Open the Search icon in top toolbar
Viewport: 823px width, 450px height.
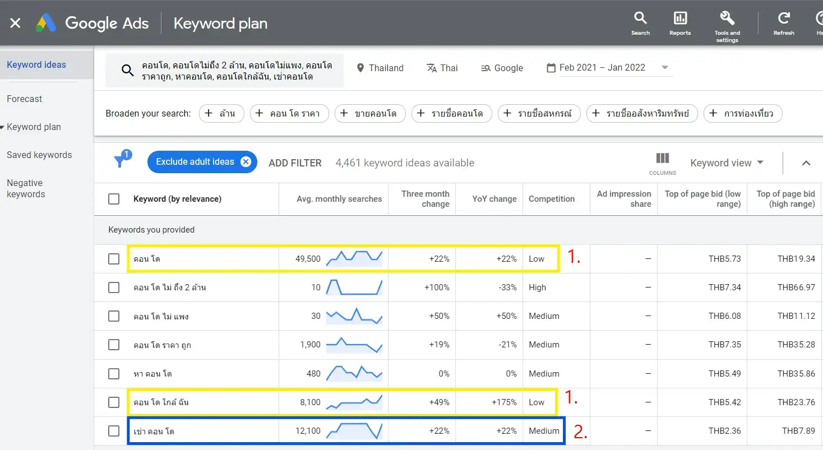pos(640,22)
